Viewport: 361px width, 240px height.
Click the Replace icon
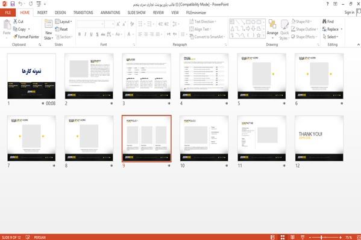pos(324,29)
